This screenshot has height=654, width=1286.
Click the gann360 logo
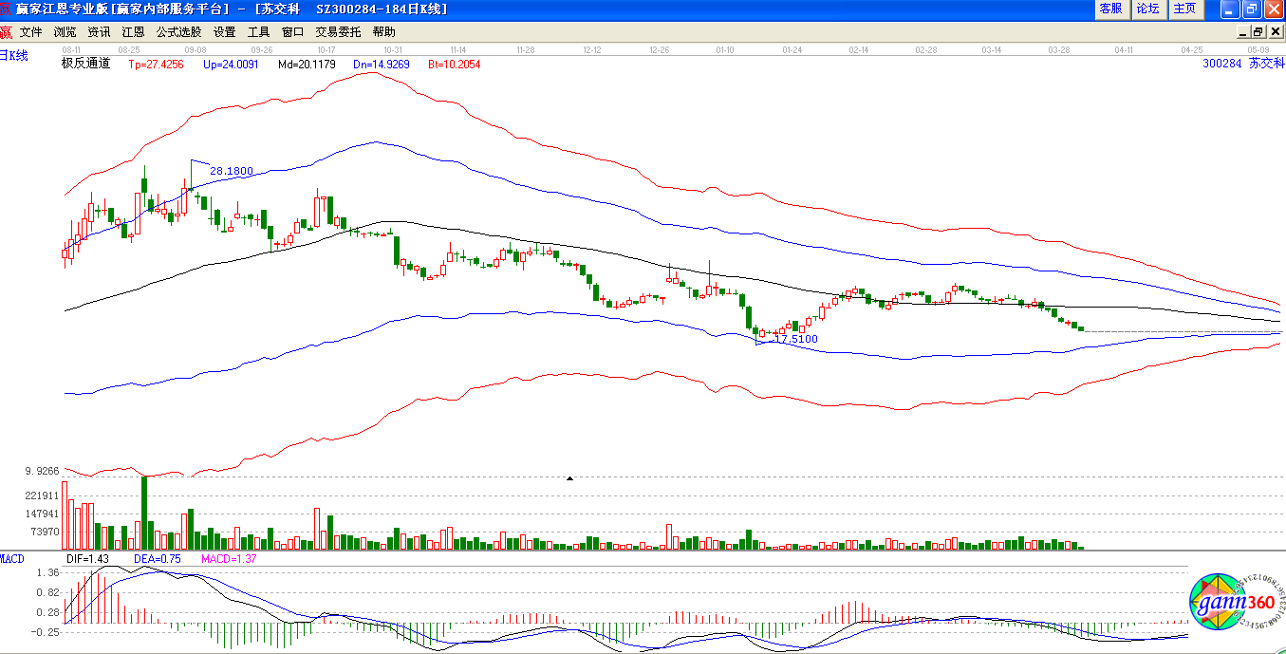tap(1238, 603)
